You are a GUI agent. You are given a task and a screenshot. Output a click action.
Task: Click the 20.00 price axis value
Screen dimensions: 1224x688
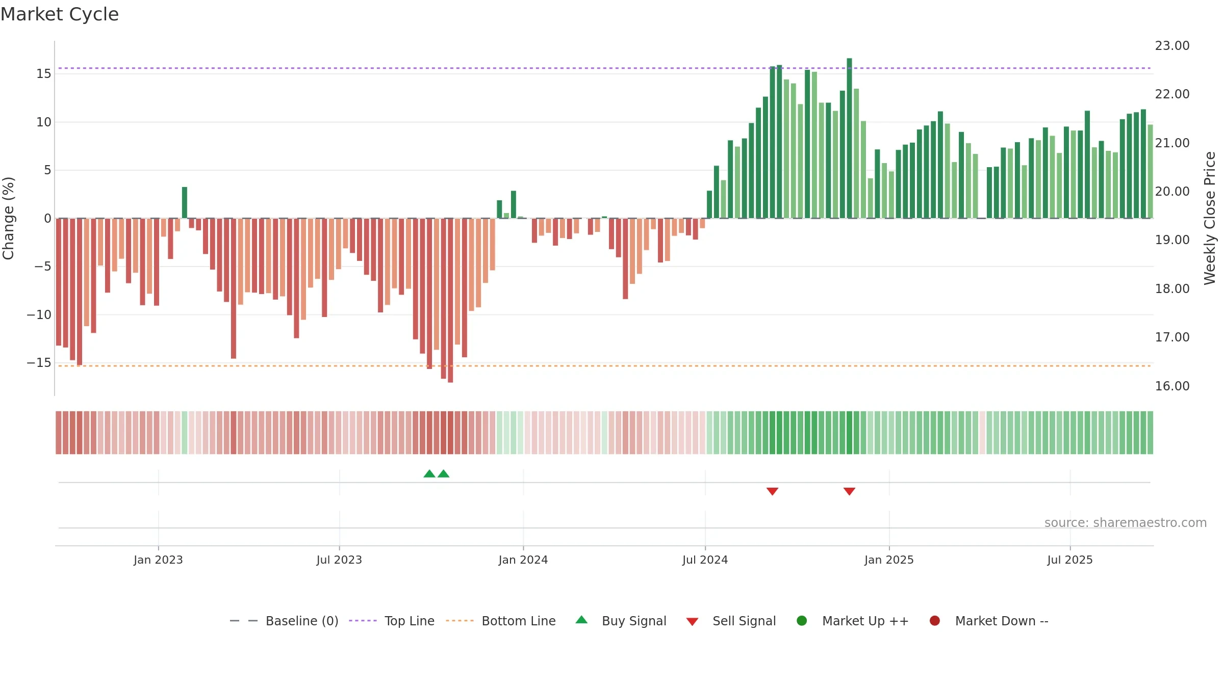pos(1172,192)
